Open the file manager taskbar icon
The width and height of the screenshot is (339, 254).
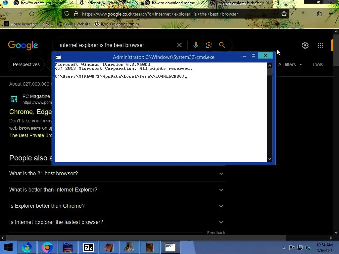tap(68, 247)
